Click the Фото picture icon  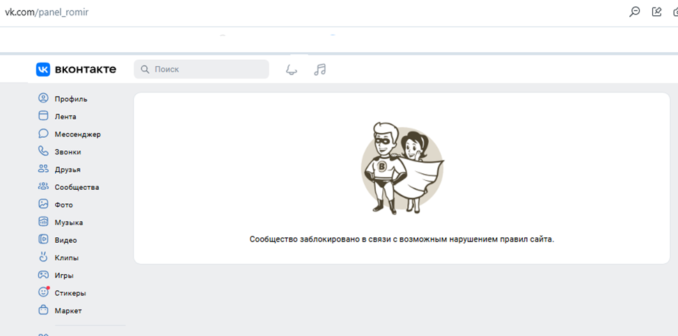(43, 205)
